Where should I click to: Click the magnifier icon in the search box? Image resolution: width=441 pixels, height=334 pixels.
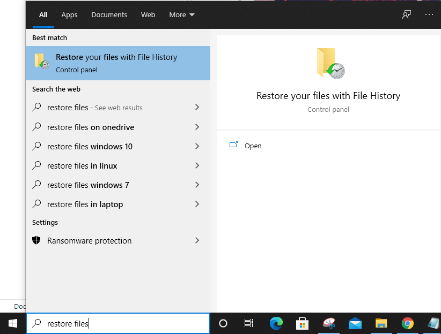point(36,323)
